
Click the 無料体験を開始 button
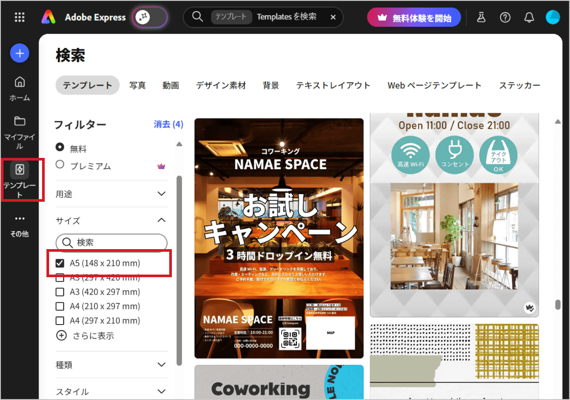pos(414,17)
